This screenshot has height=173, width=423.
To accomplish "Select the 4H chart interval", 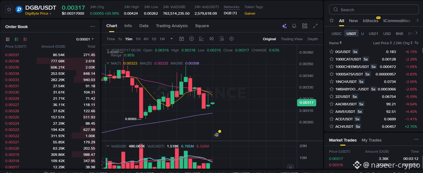I will coord(146,39).
